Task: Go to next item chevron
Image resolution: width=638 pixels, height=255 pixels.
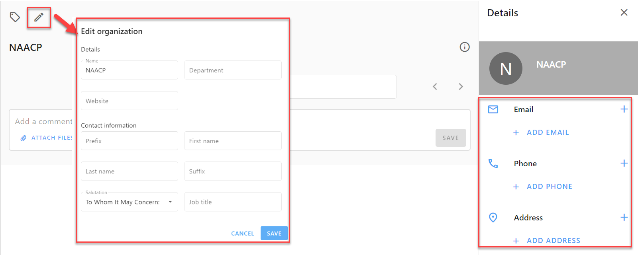Action: (x=461, y=86)
